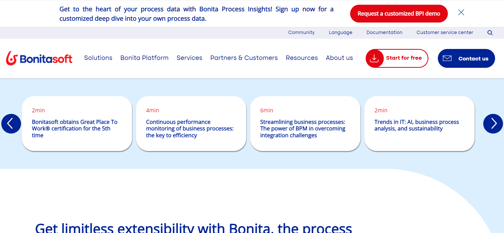This screenshot has height=233, width=504.
Task: Open the Bonita Platform menu
Action: [144, 58]
